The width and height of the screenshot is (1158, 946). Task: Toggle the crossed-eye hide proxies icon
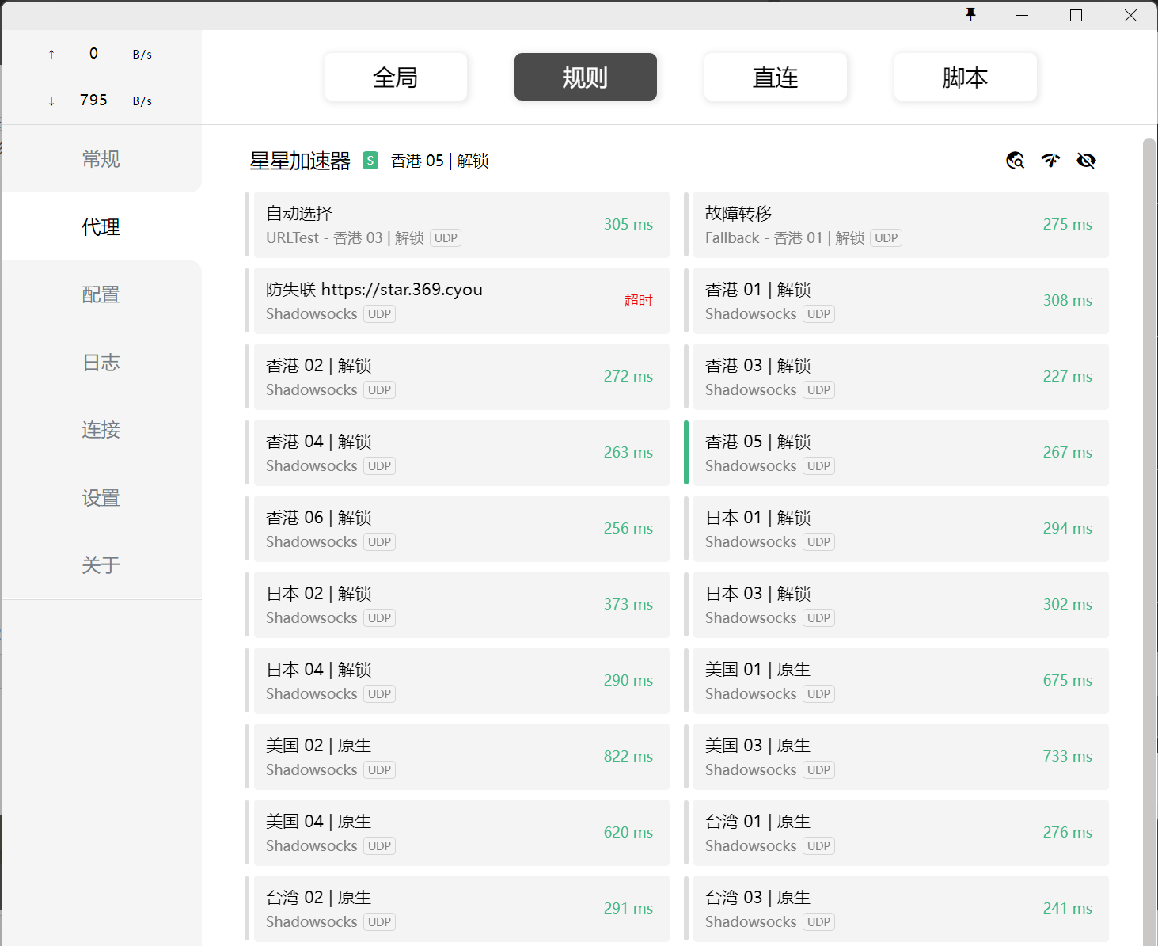point(1086,161)
